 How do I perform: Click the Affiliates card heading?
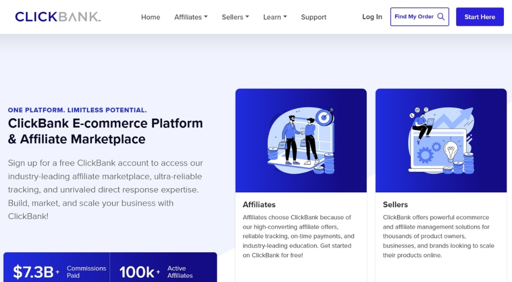tap(259, 205)
